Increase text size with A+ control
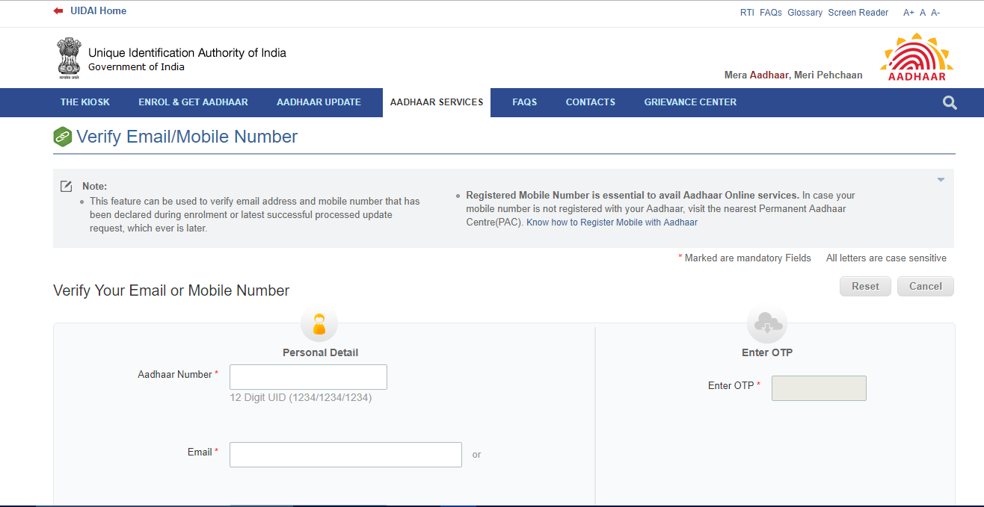 click(908, 12)
